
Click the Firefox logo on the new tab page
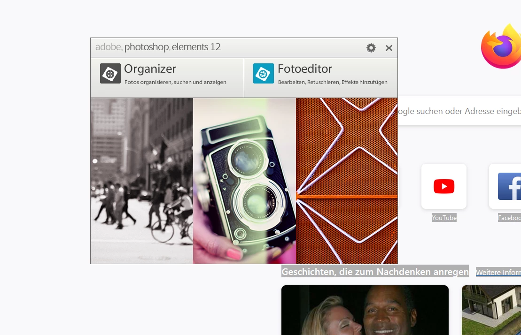(x=501, y=46)
